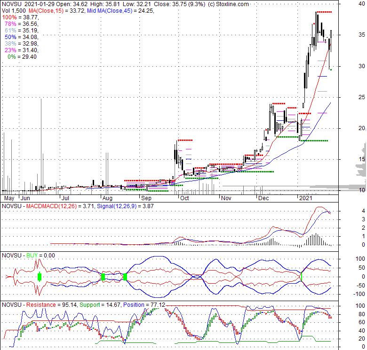The height and width of the screenshot is (350, 367).
Task: Click the 30 price axis label
Action: [x=362, y=66]
